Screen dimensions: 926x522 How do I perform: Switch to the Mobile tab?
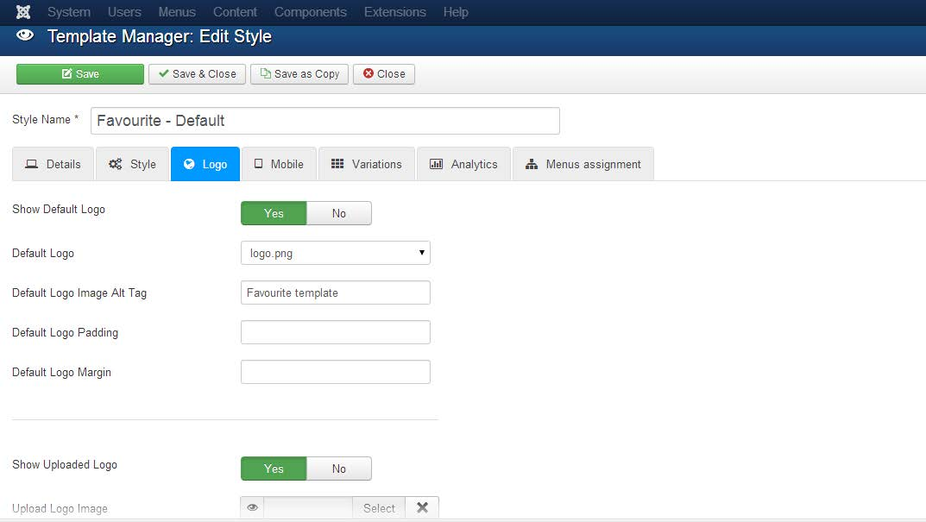click(279, 164)
